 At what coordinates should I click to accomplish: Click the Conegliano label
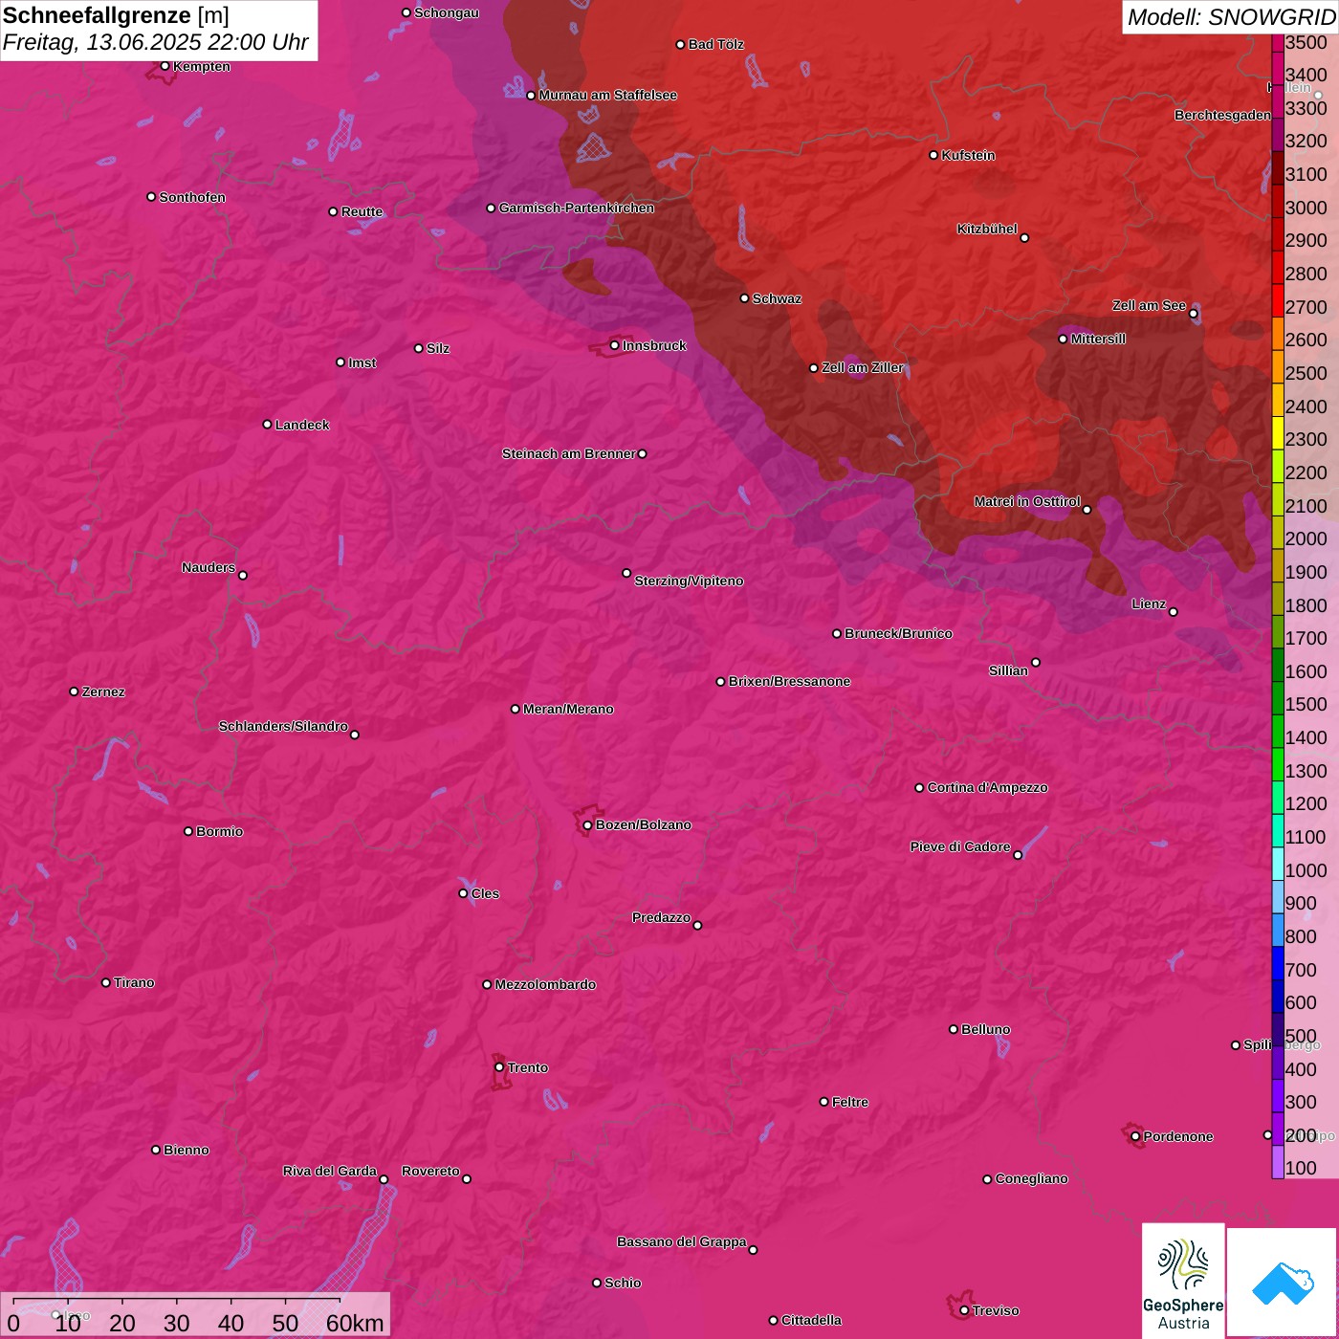(1031, 1178)
